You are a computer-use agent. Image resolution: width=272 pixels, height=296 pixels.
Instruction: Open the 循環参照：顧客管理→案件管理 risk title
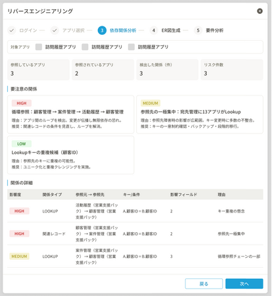pyautogui.click(x=68, y=112)
